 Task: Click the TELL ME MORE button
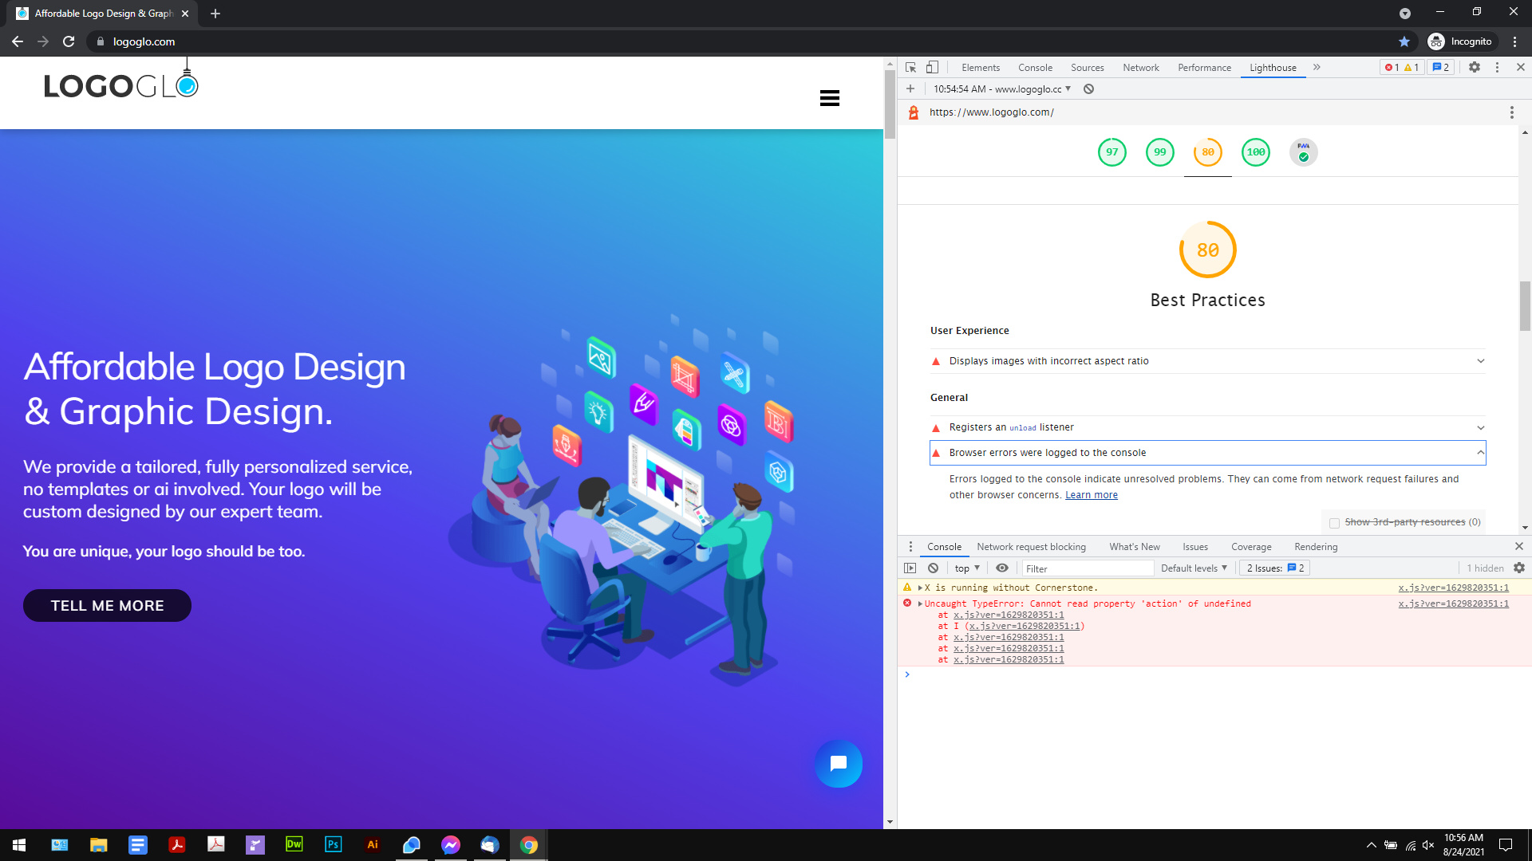[x=107, y=606]
